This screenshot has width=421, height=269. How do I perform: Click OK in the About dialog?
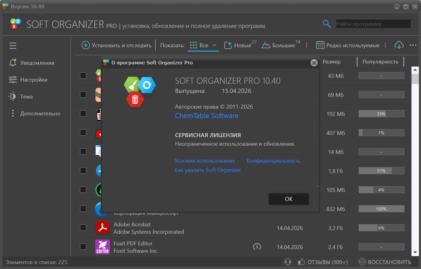(289, 199)
